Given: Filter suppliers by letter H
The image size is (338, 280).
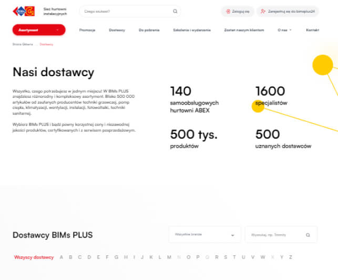Looking at the screenshot, I should 126,257.
